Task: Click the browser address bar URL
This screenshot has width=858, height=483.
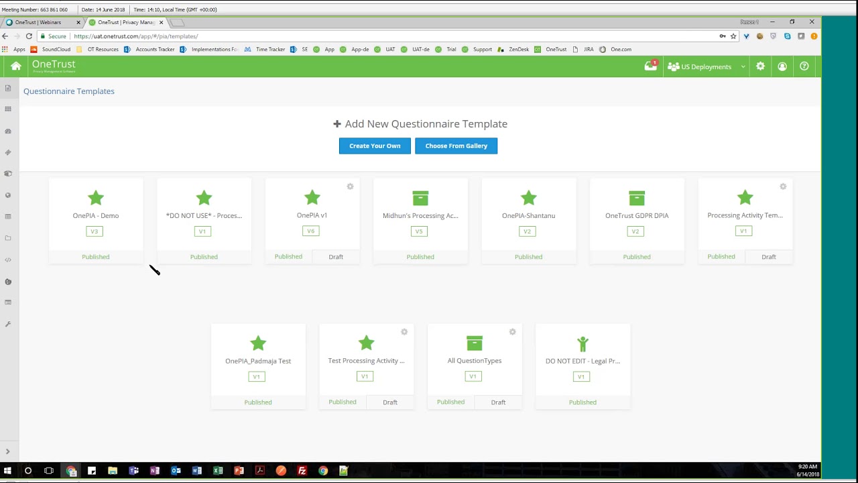Action: pyautogui.click(x=136, y=36)
